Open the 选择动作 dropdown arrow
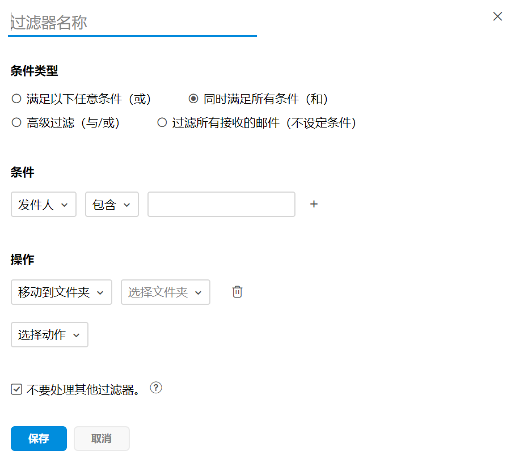Screen dimensions: 511x459 point(78,334)
